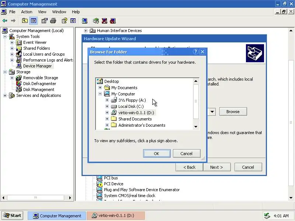Click the Update Driver toolbar icon
Viewport: 295px width, 221px height.
(x=96, y=21)
